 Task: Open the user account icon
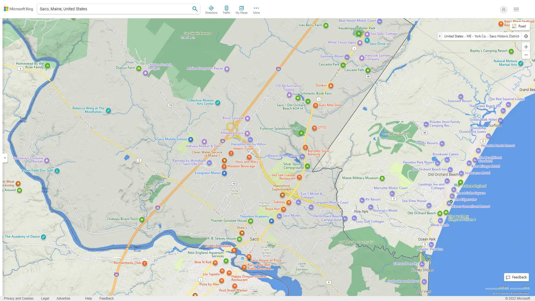pyautogui.click(x=504, y=9)
